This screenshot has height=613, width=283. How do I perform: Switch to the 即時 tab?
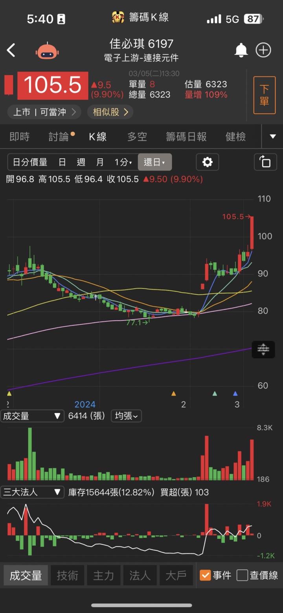pos(20,137)
